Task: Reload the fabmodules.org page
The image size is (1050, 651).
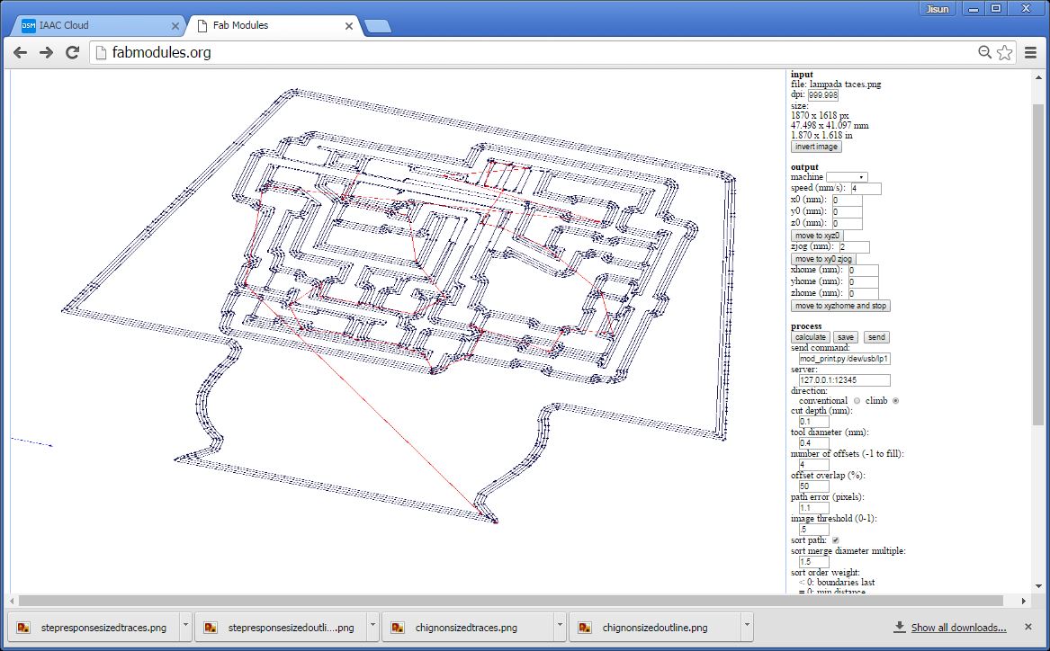Action: point(72,52)
